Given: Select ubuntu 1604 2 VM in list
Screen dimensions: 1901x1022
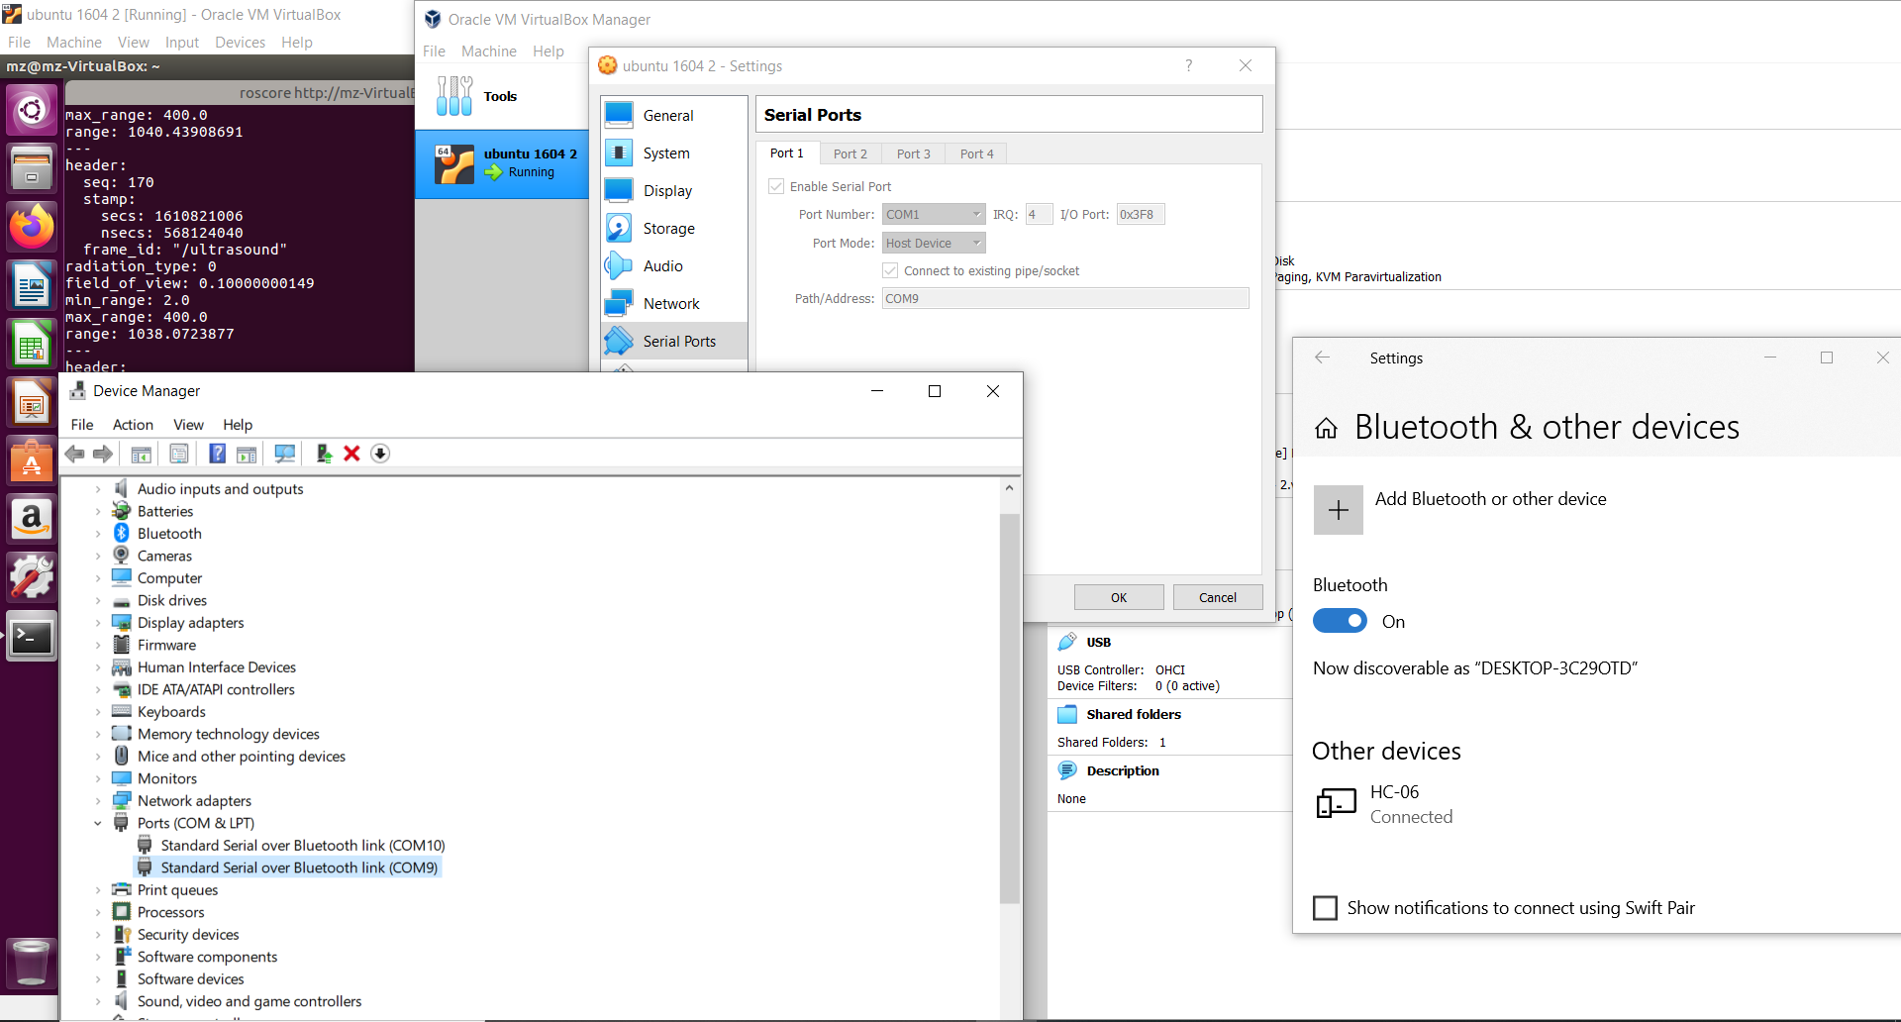Looking at the screenshot, I should click(x=502, y=163).
